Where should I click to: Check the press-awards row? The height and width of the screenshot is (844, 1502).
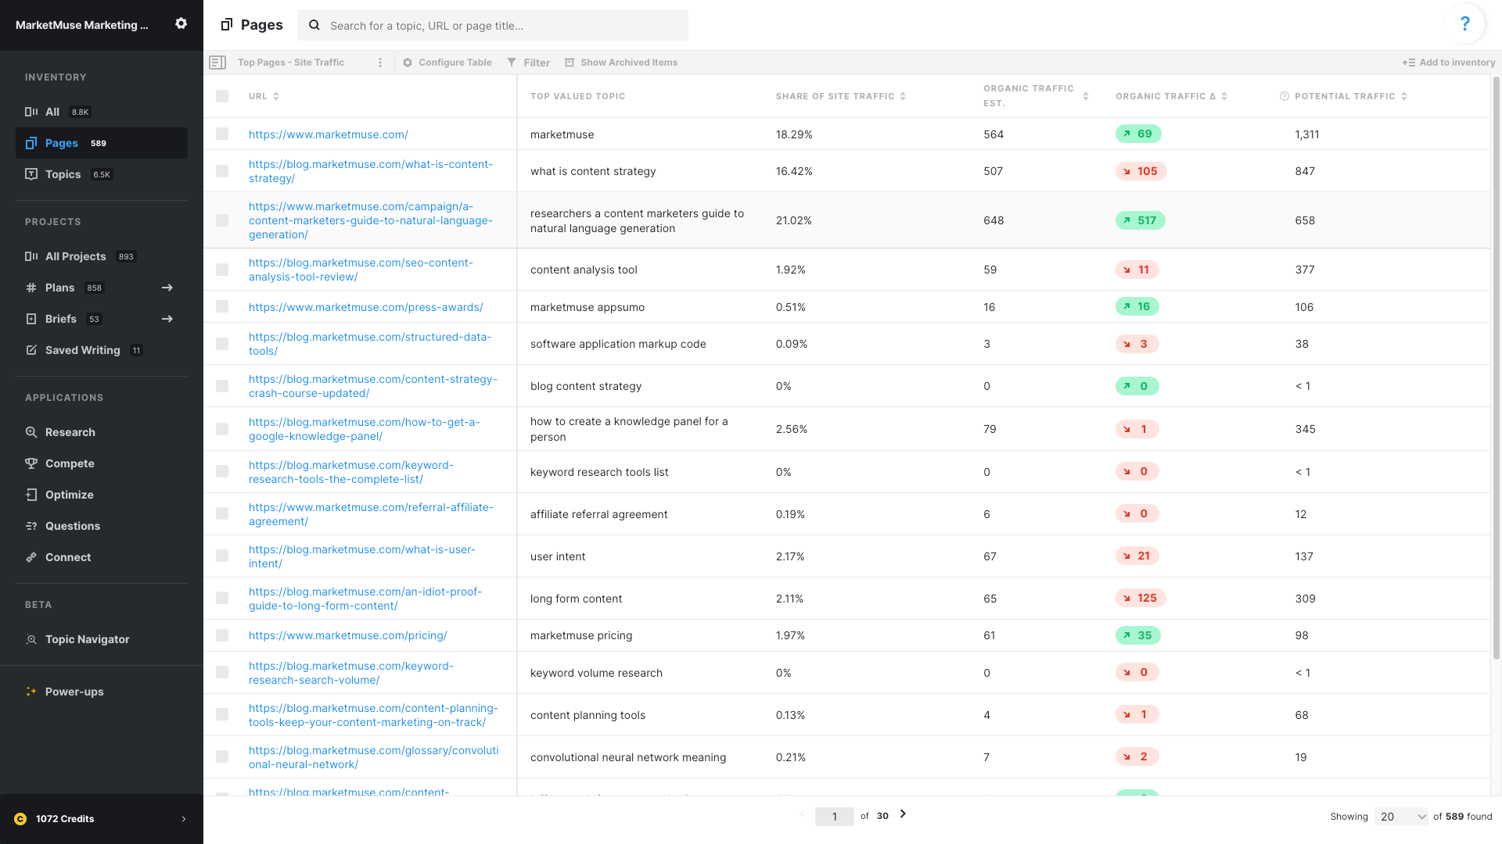[222, 307]
